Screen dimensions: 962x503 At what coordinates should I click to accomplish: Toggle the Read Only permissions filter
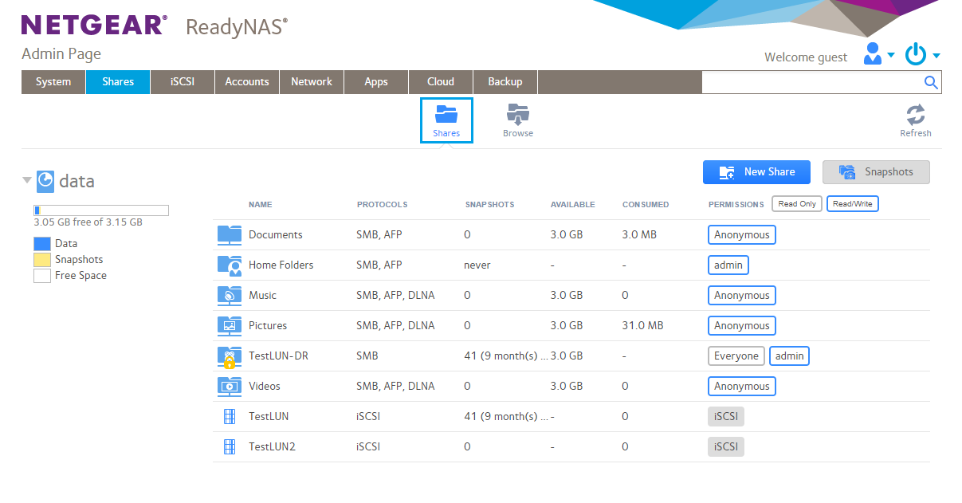[x=796, y=204]
